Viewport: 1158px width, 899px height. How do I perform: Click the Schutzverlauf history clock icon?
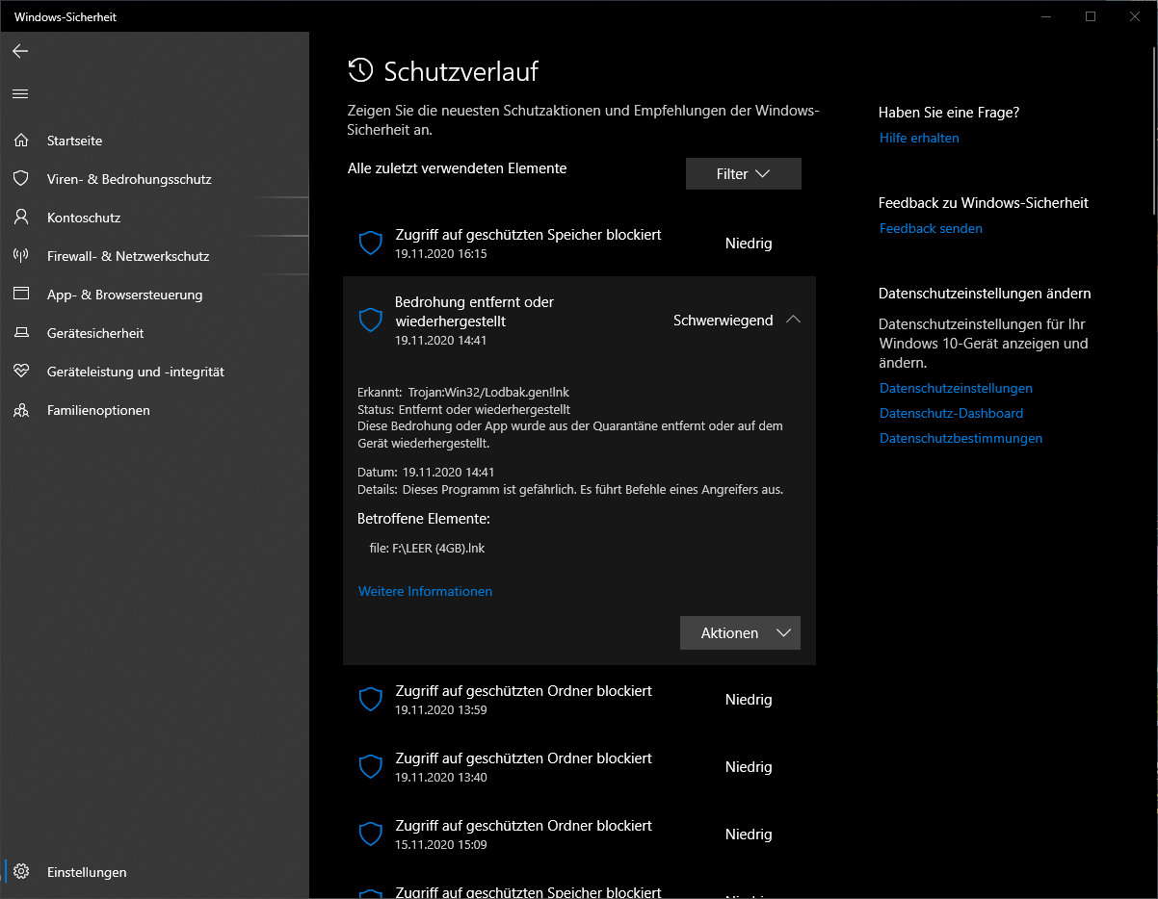[x=360, y=71]
